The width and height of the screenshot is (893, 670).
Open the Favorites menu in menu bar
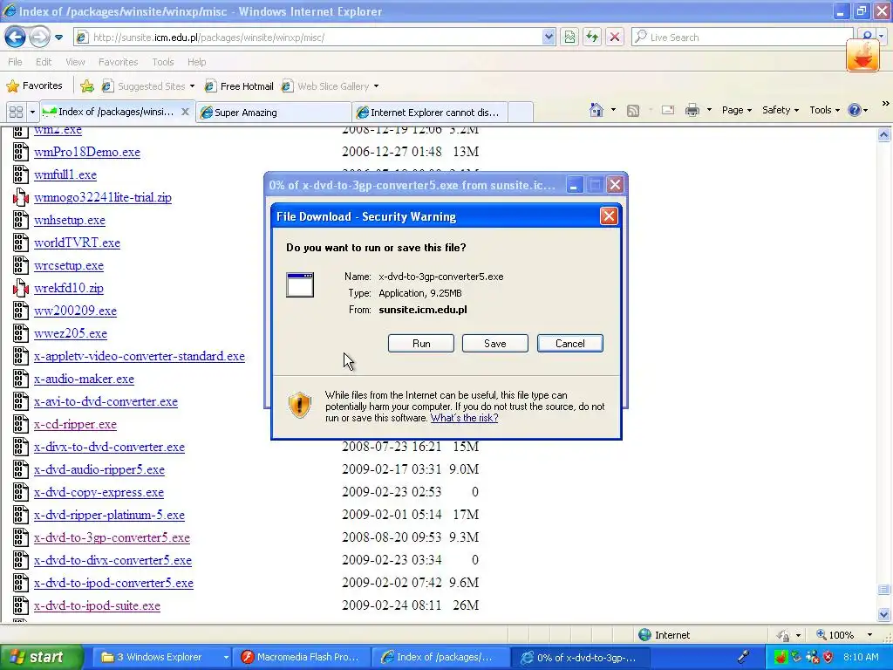pyautogui.click(x=118, y=62)
